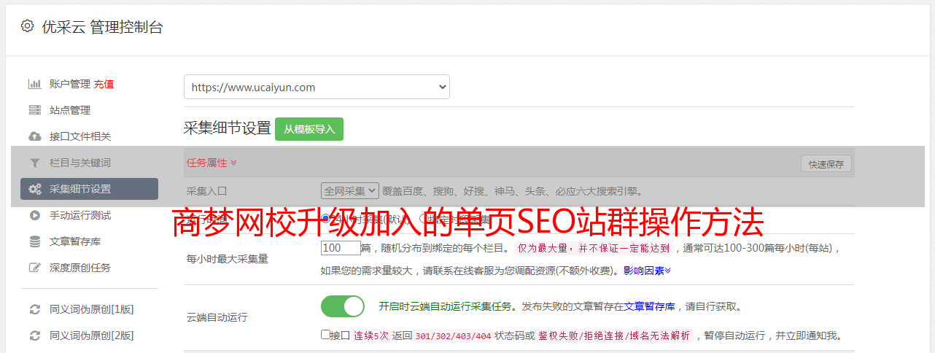
Task: Check the 接口 checkbox
Action: click(325, 335)
